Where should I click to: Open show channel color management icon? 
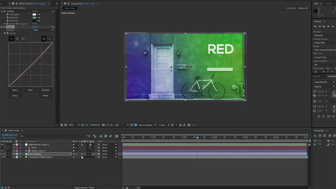(x=111, y=125)
